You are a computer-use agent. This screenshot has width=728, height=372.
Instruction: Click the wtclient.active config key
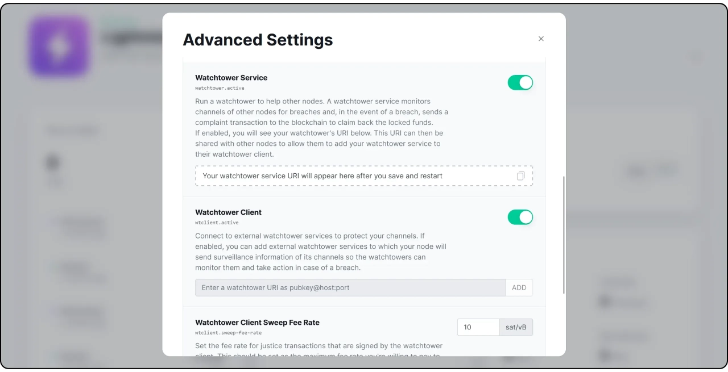pos(217,223)
